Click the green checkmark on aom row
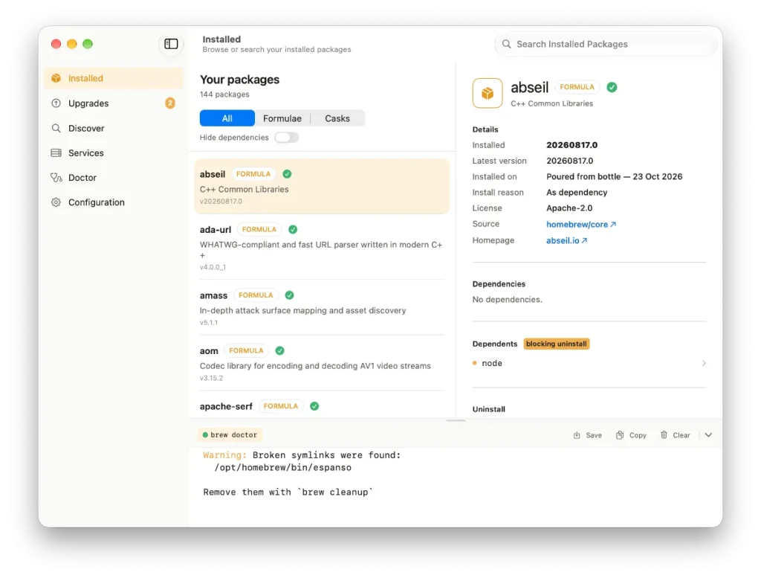 tap(279, 350)
